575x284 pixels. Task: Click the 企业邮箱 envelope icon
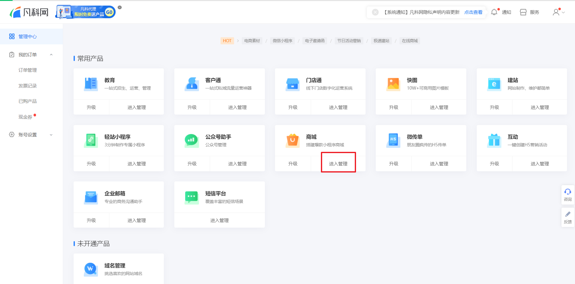point(91,197)
